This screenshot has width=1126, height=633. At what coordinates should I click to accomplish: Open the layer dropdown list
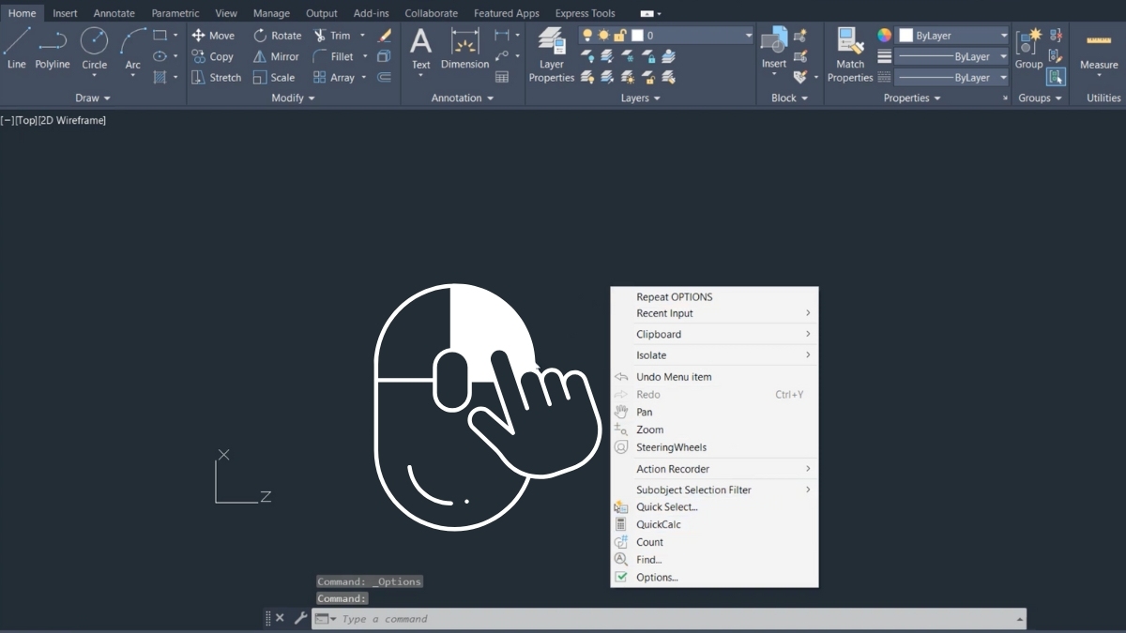pyautogui.click(x=749, y=36)
